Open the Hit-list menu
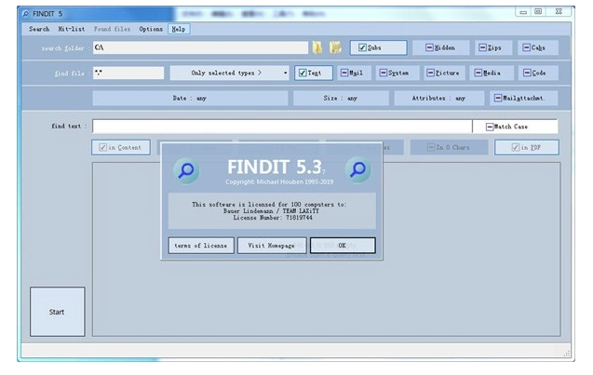Screen dimensions: 593x375 (x=72, y=29)
